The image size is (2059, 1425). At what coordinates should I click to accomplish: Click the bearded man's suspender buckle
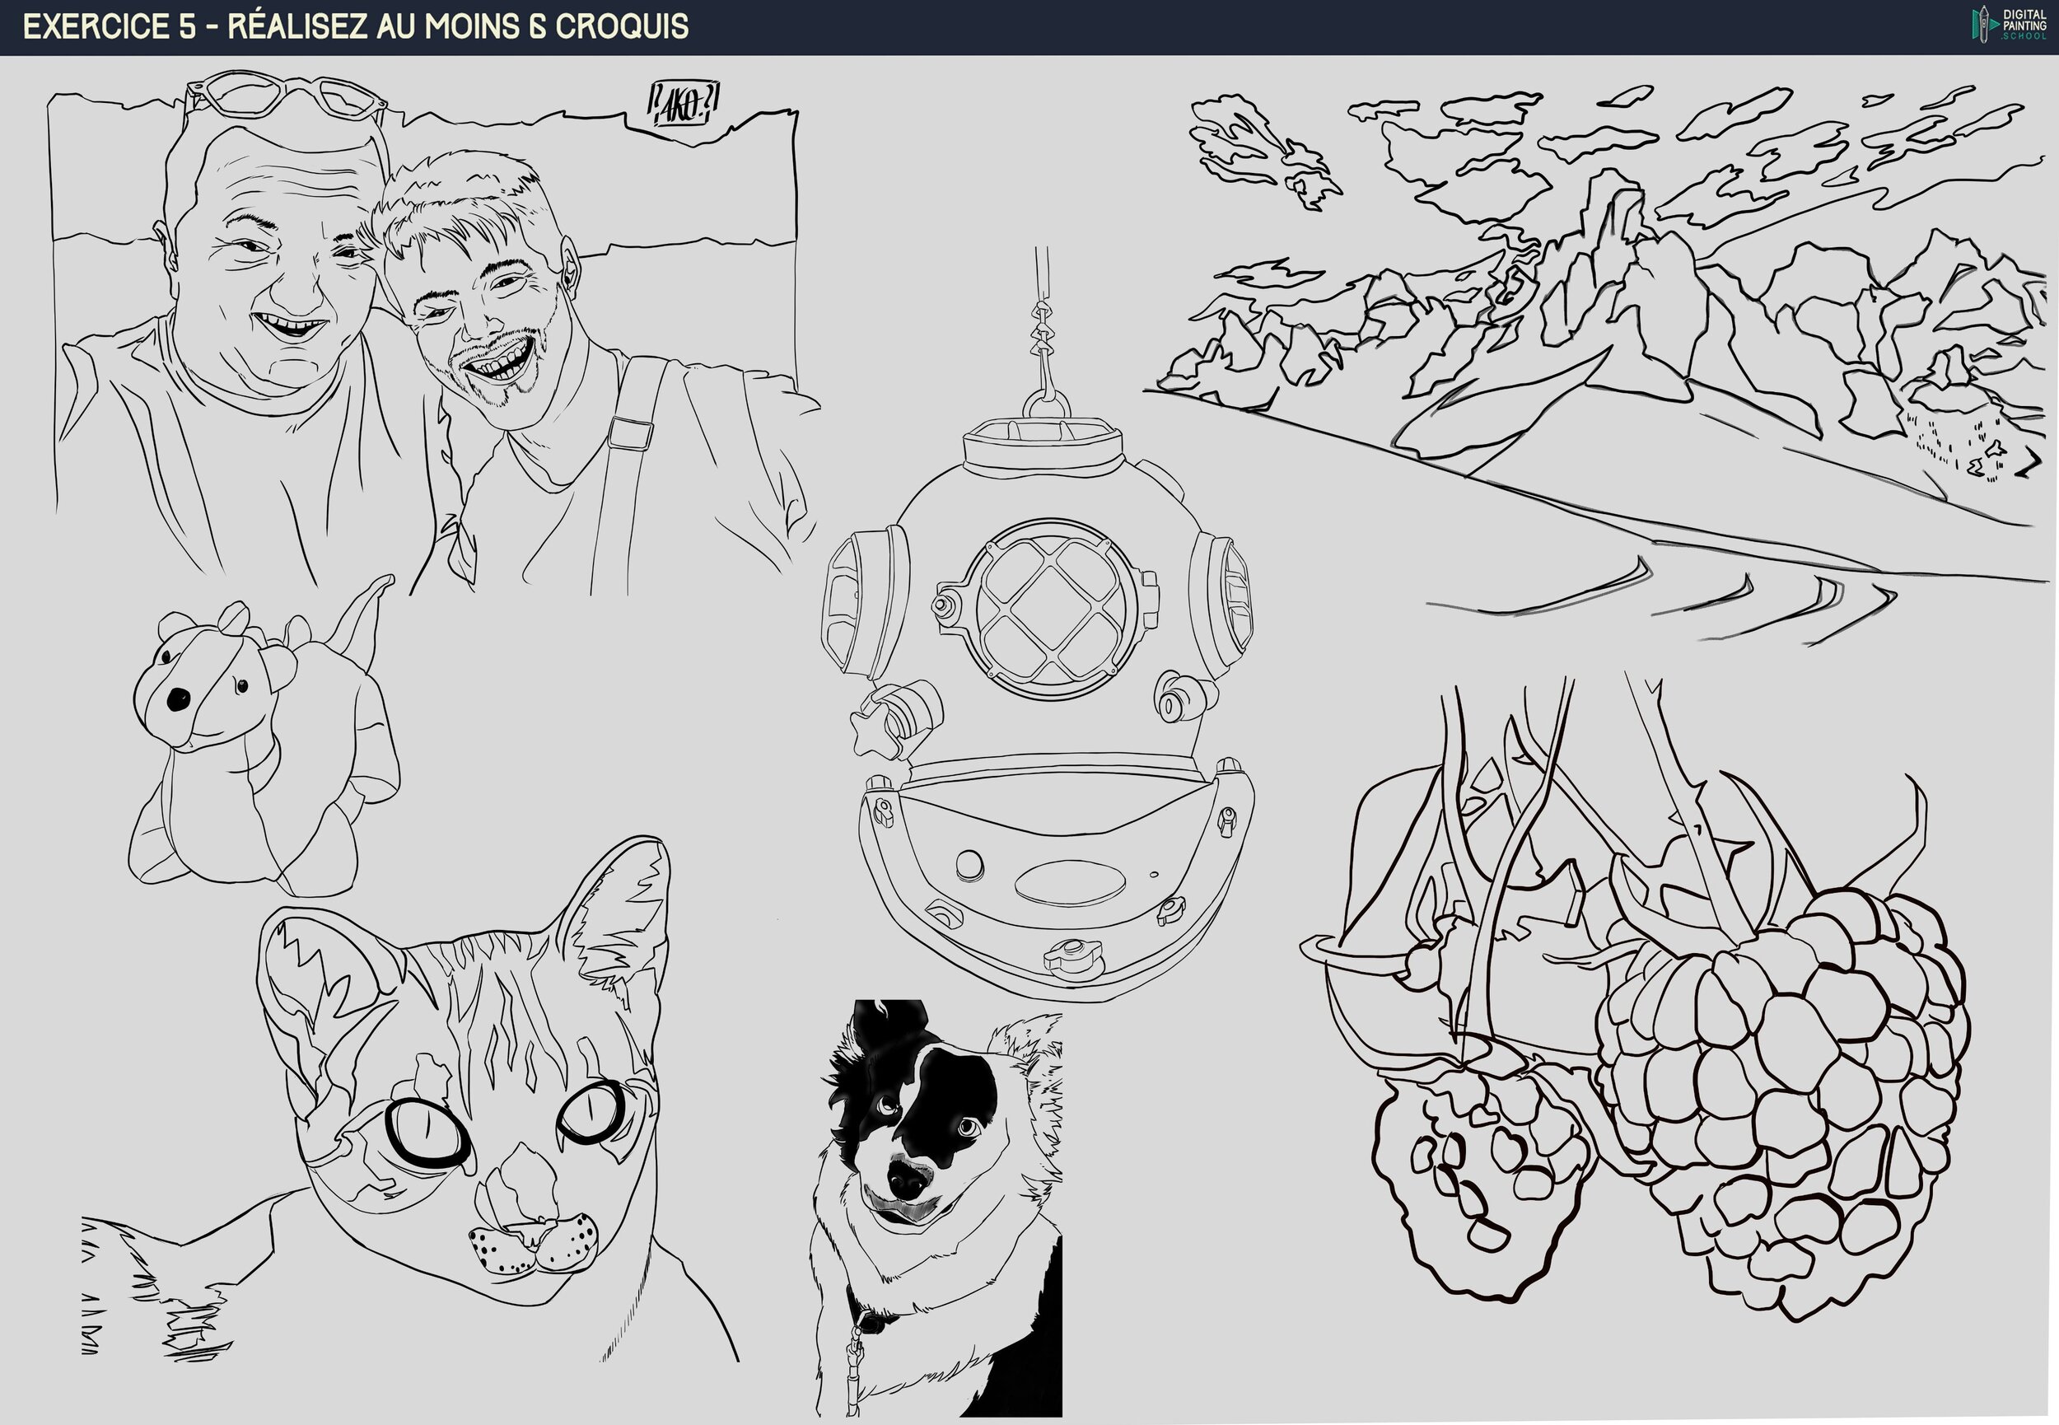click(x=630, y=432)
